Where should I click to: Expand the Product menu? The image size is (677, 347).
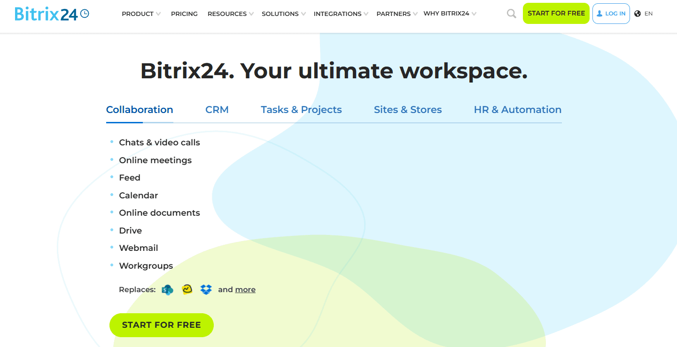pyautogui.click(x=141, y=14)
